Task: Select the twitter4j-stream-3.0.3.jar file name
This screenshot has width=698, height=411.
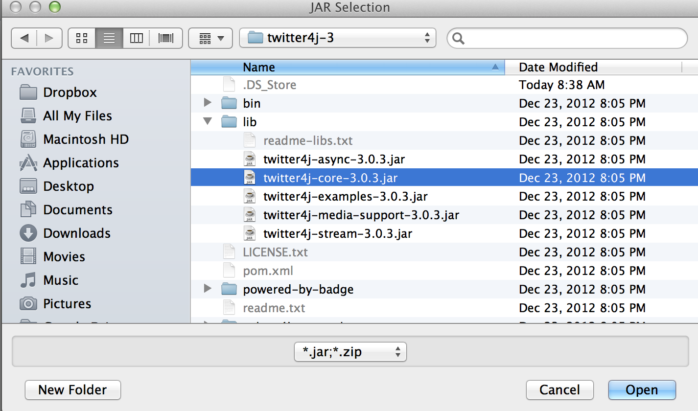Action: click(x=338, y=233)
